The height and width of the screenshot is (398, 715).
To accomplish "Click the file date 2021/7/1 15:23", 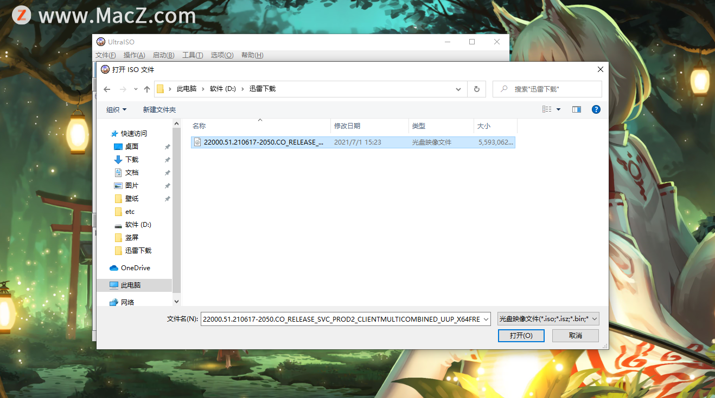I will pyautogui.click(x=357, y=142).
